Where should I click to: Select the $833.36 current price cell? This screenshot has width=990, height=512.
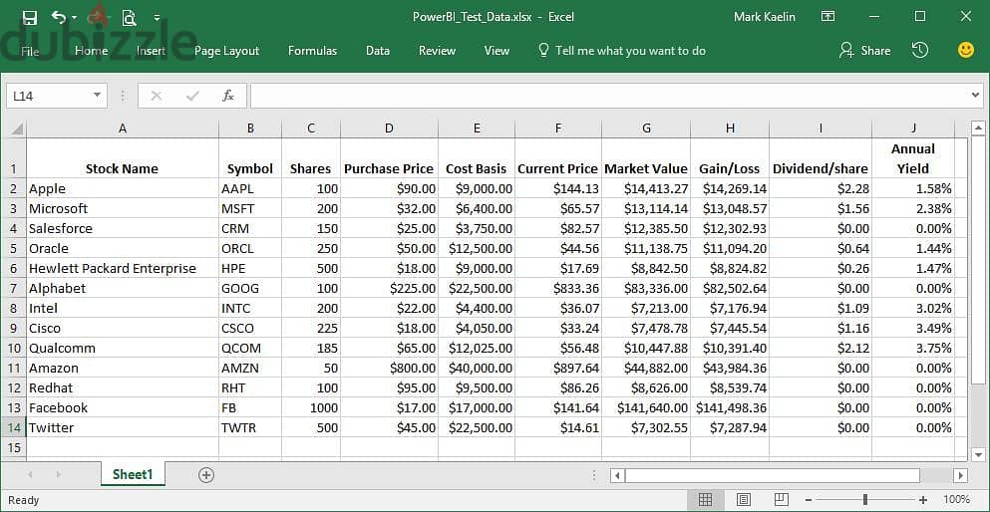tap(558, 288)
